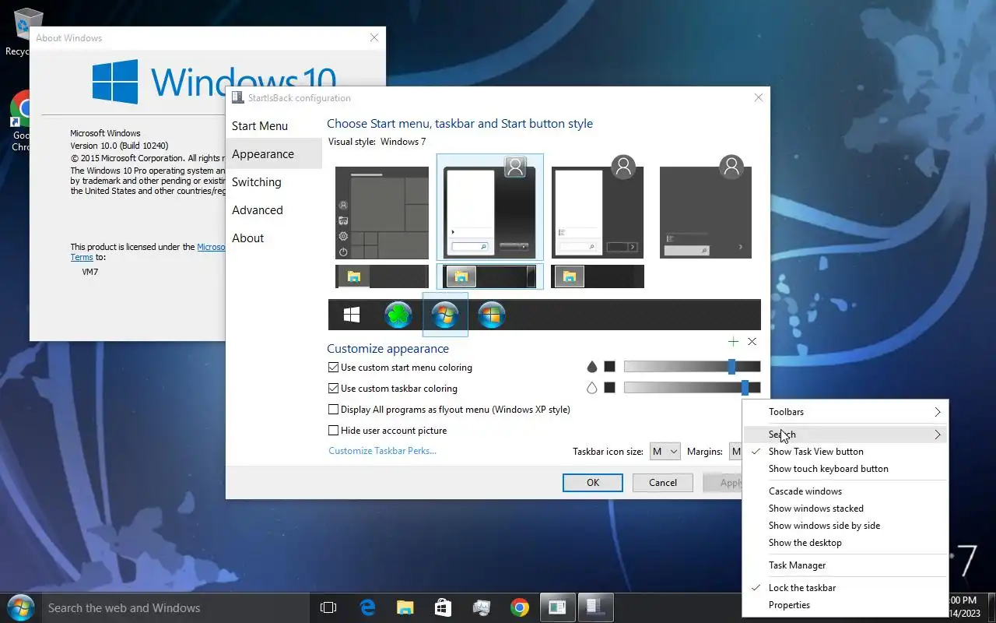Choose the Windows XP-style colored orb
The height and width of the screenshot is (623, 996).
[x=492, y=315]
